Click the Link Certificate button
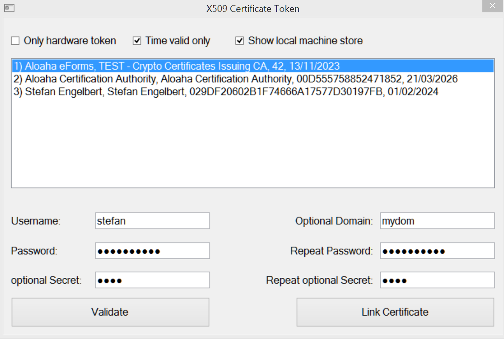 pyautogui.click(x=394, y=312)
